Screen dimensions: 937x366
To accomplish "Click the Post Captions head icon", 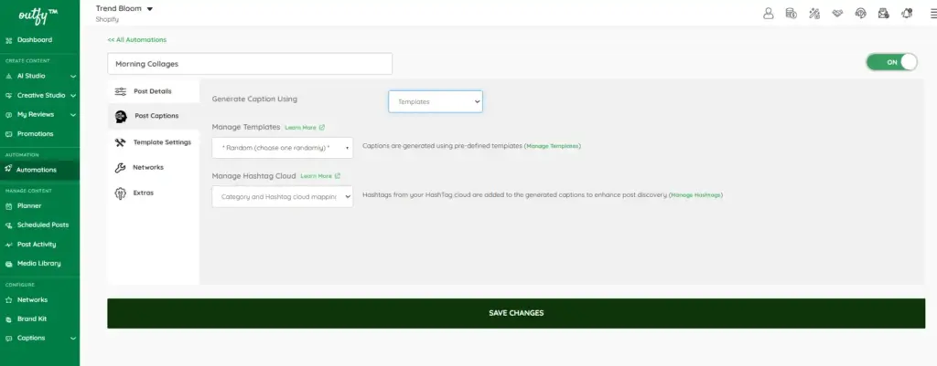I will [x=121, y=116].
